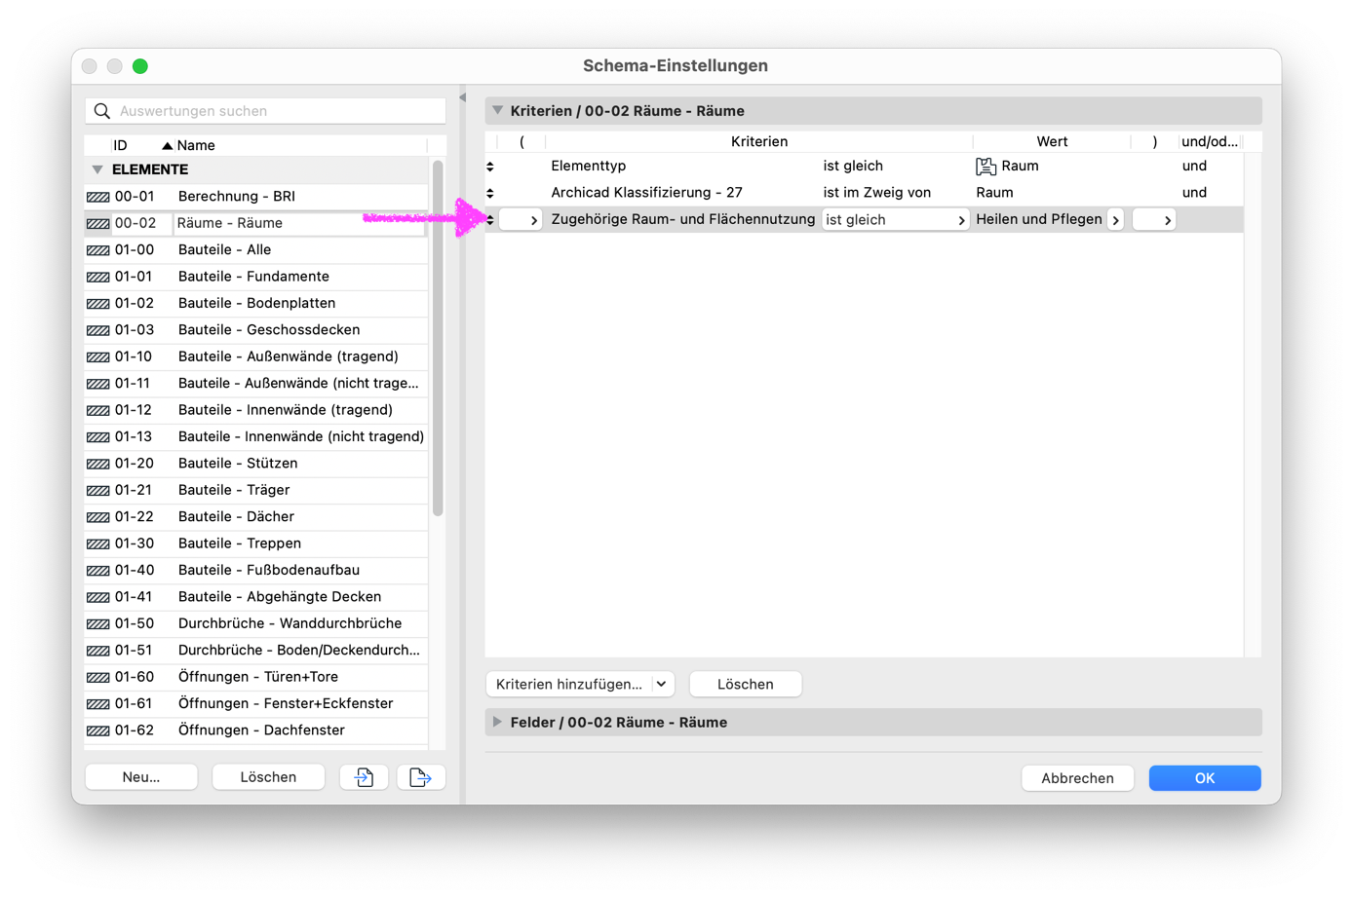The width and height of the screenshot is (1353, 899).
Task: Select schema 01-13 Bauteile - Innenwände (nicht tragend)
Action: coord(256,437)
